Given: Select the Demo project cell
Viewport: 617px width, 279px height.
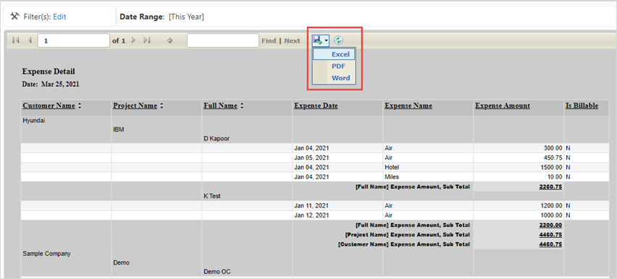Looking at the screenshot, I should pyautogui.click(x=120, y=262).
